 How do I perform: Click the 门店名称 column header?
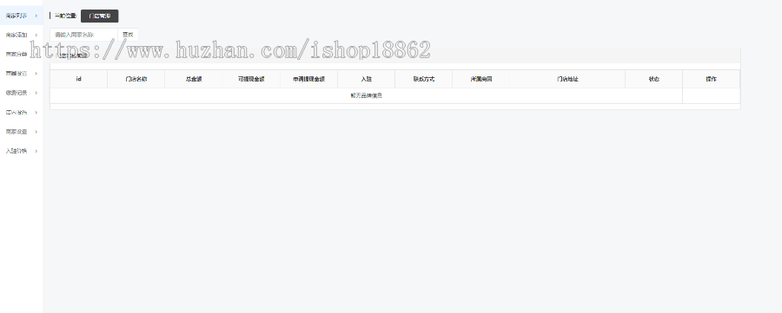(136, 79)
